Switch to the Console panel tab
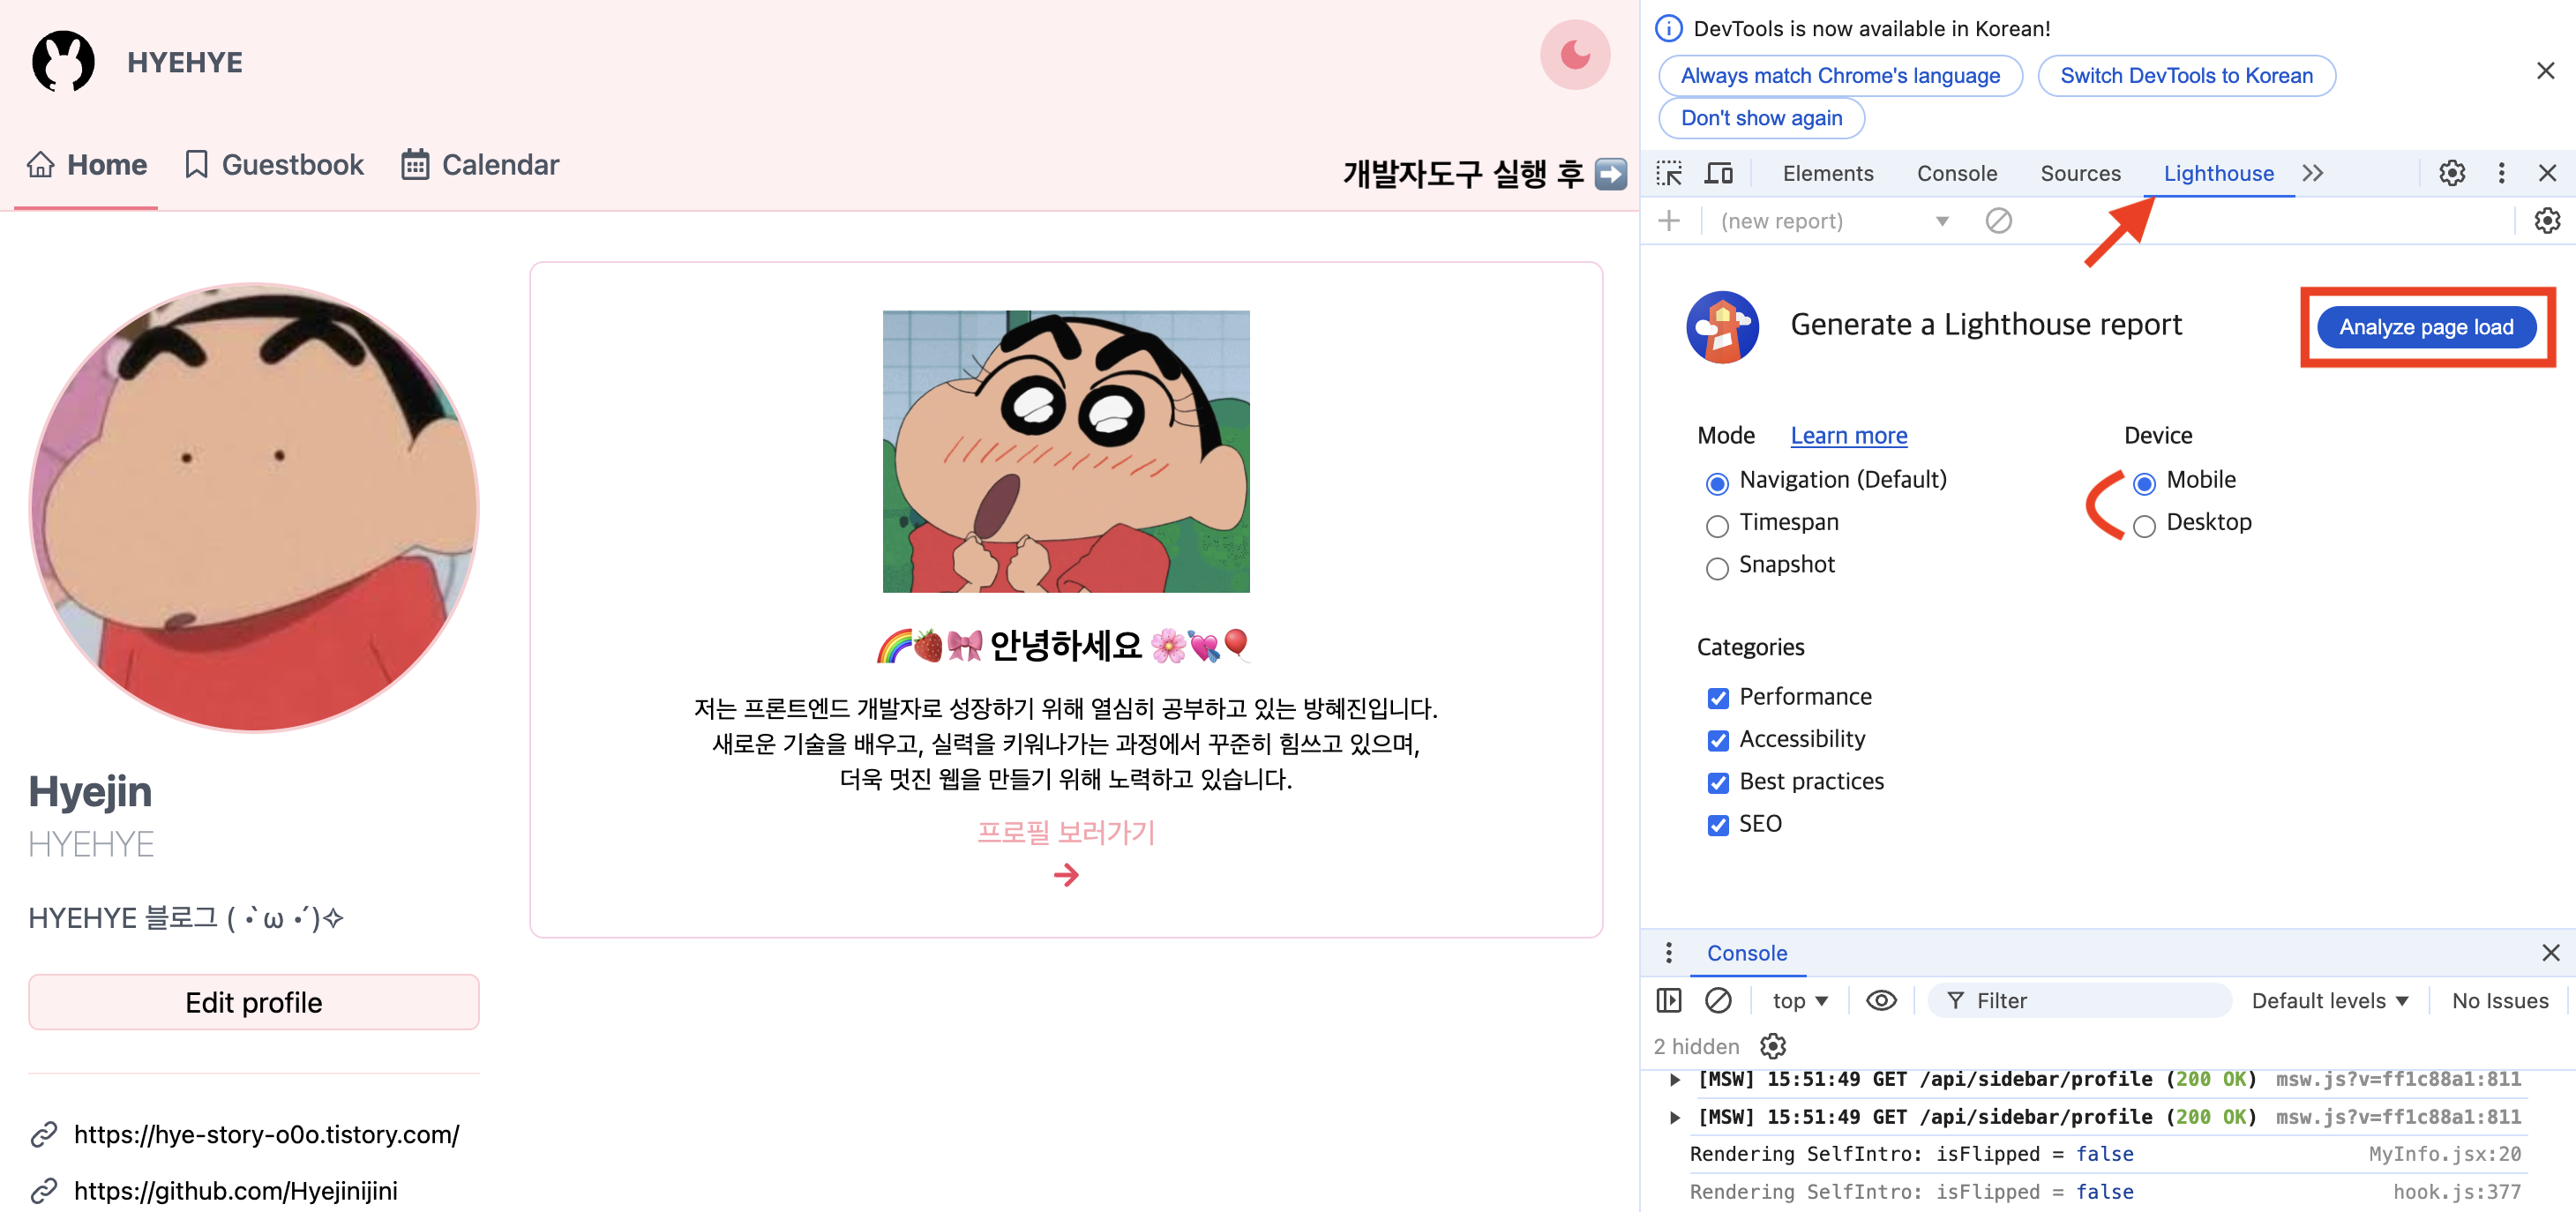The image size is (2576, 1212). click(x=1956, y=173)
